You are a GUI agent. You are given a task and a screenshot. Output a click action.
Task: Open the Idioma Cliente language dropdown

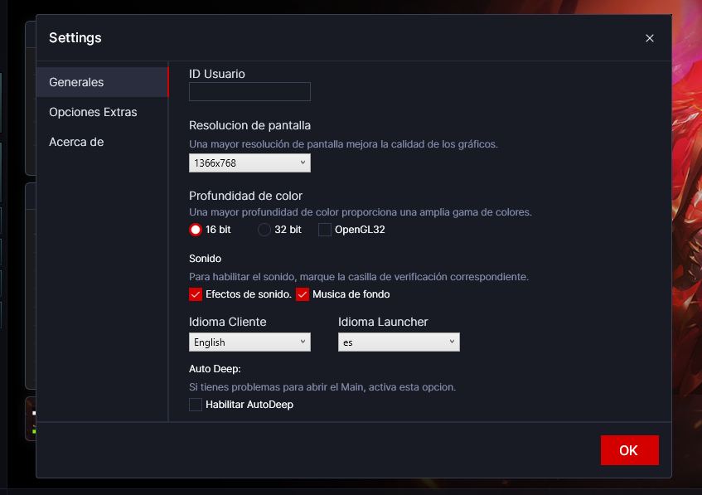(249, 342)
